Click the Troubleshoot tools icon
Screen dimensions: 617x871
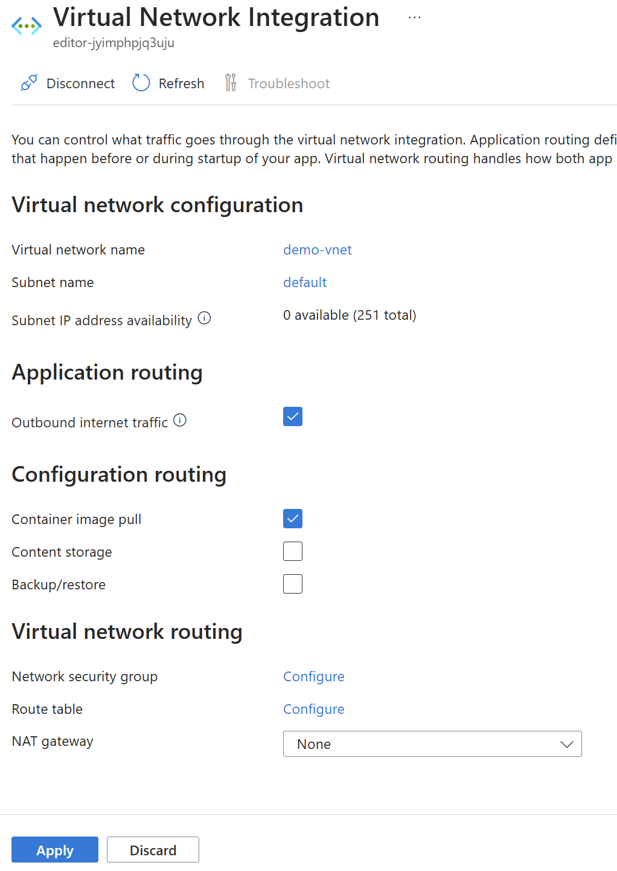pyautogui.click(x=231, y=83)
